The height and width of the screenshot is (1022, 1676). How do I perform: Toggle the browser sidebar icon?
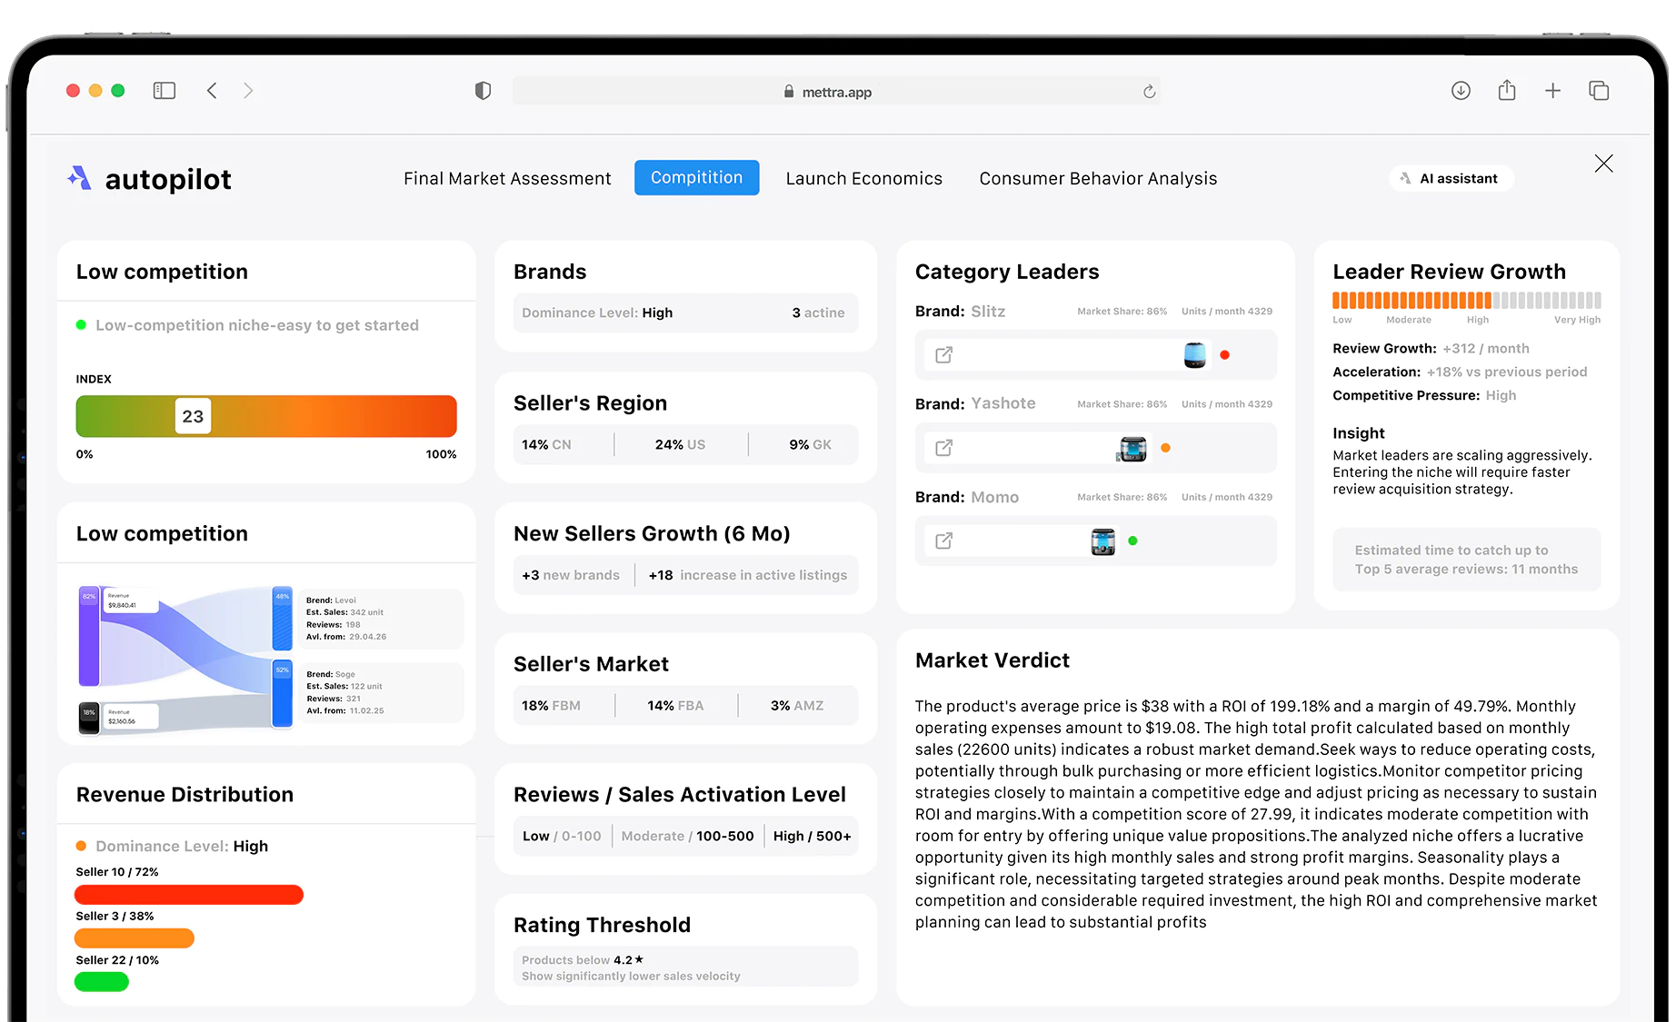point(165,91)
